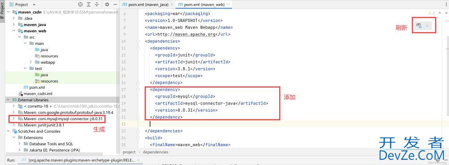Image resolution: width=449 pixels, height=165 pixels.
Task: Click the webapp folder icon
Action: pyautogui.click(x=37, y=62)
